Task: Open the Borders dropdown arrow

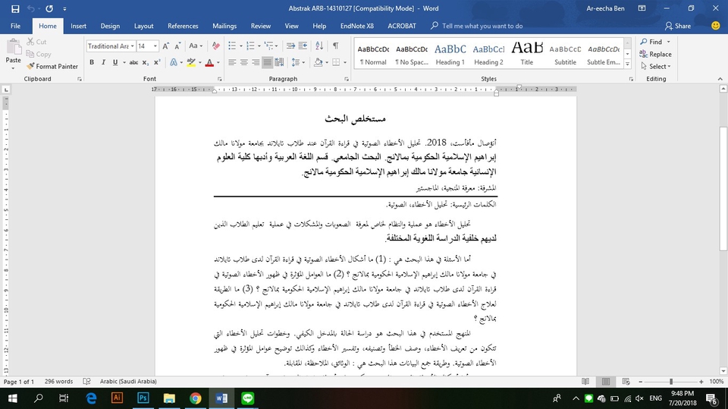Action: coord(345,62)
